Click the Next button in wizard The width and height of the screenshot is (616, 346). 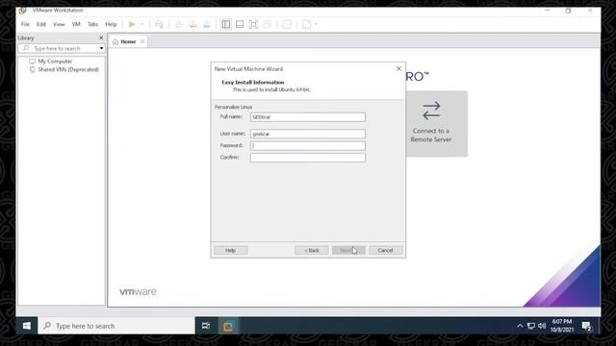click(348, 250)
